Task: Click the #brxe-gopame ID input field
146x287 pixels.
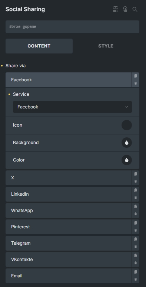Action: 72,27
